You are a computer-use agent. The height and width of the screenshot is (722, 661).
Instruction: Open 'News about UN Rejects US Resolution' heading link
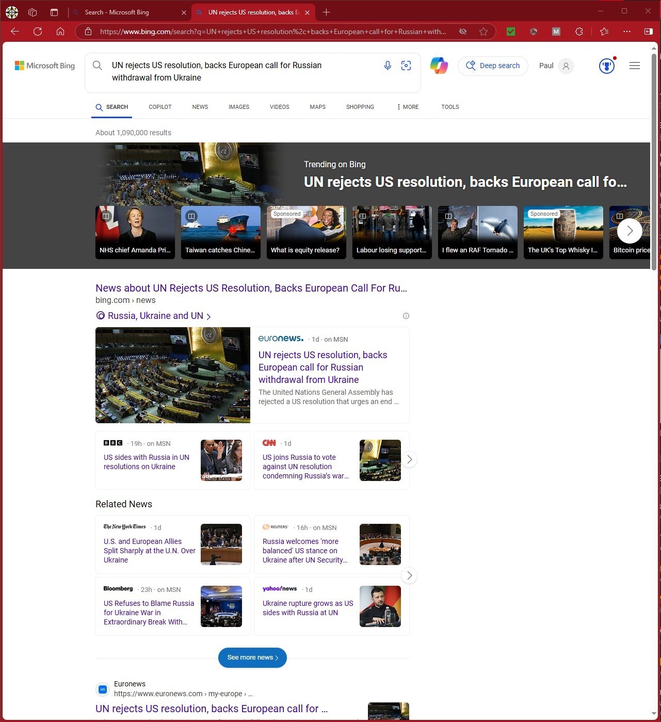click(251, 288)
